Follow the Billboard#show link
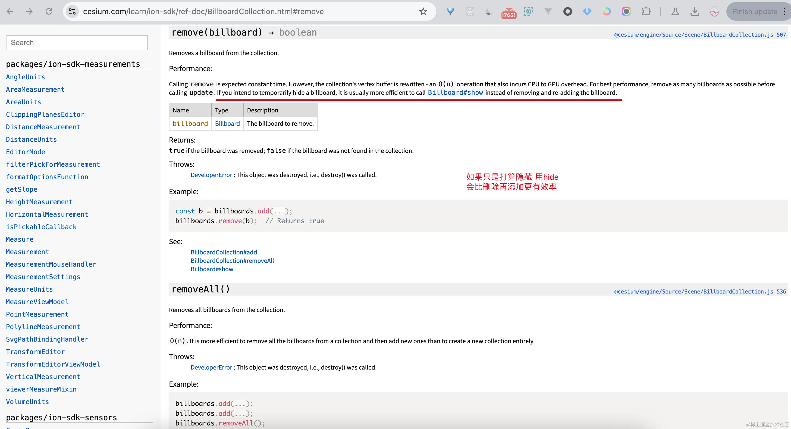 pyautogui.click(x=455, y=92)
